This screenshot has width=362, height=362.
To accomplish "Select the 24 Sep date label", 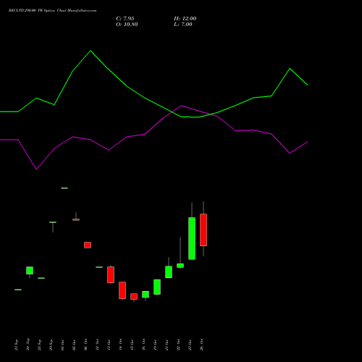I will tap(28, 344).
